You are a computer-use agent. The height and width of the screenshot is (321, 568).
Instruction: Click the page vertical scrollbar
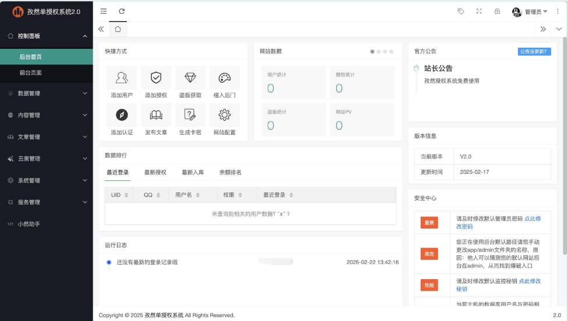pyautogui.click(x=566, y=145)
